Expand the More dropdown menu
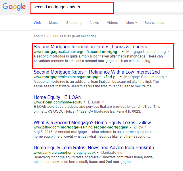Image resolution: width=183 pixels, height=171 pixels. (x=131, y=23)
